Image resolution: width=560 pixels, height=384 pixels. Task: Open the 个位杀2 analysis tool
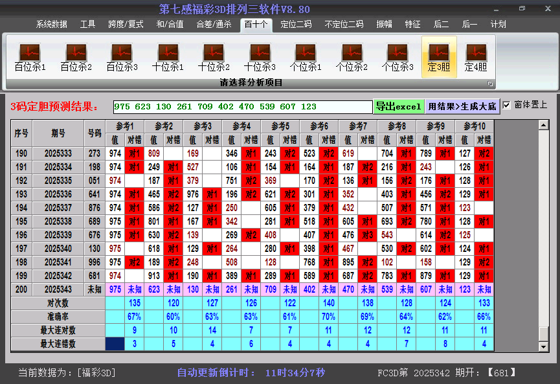click(351, 55)
